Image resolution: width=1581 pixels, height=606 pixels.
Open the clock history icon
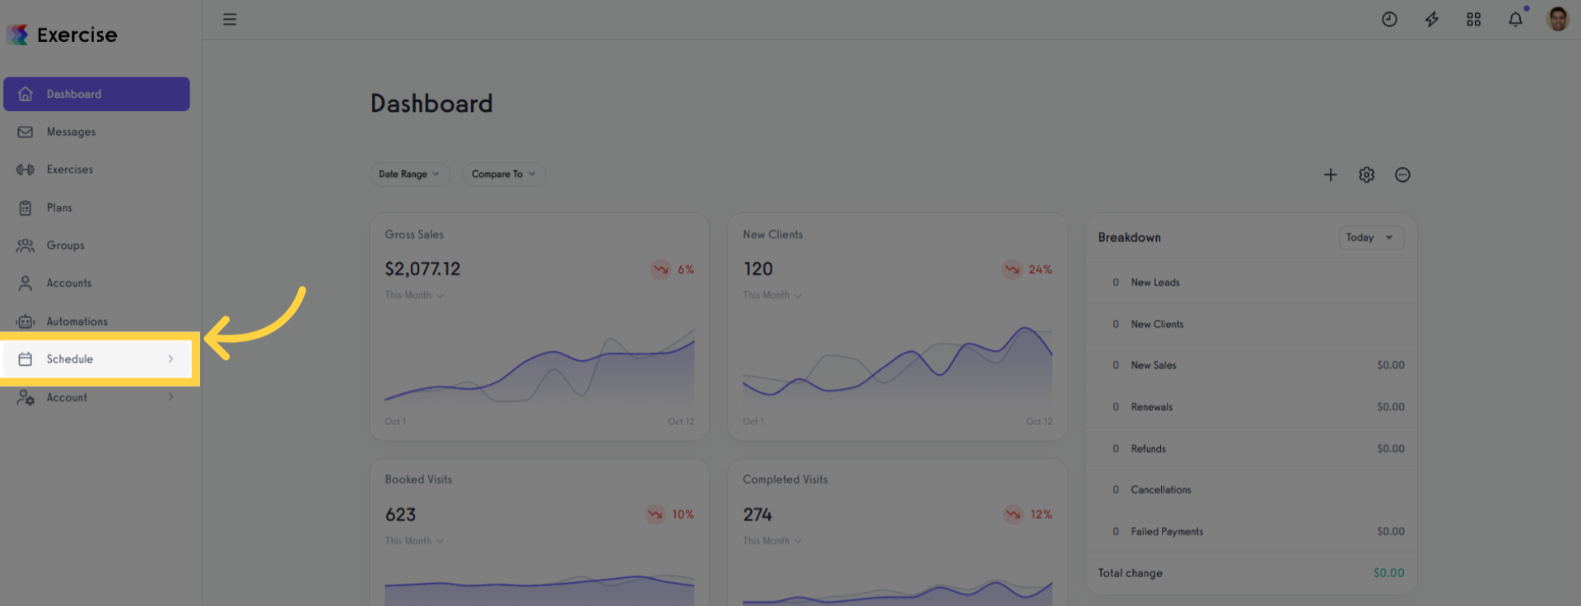click(1389, 19)
